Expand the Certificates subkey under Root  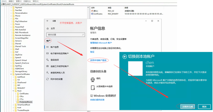(16, 94)
